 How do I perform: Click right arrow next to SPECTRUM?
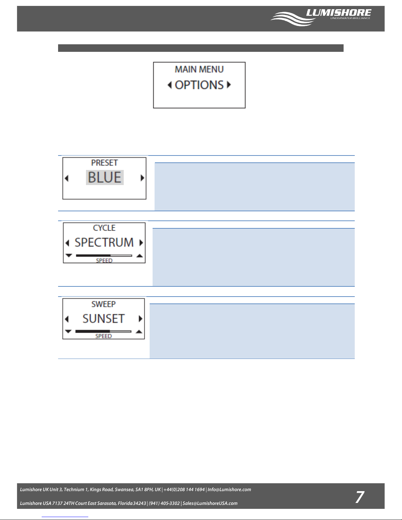[141, 243]
